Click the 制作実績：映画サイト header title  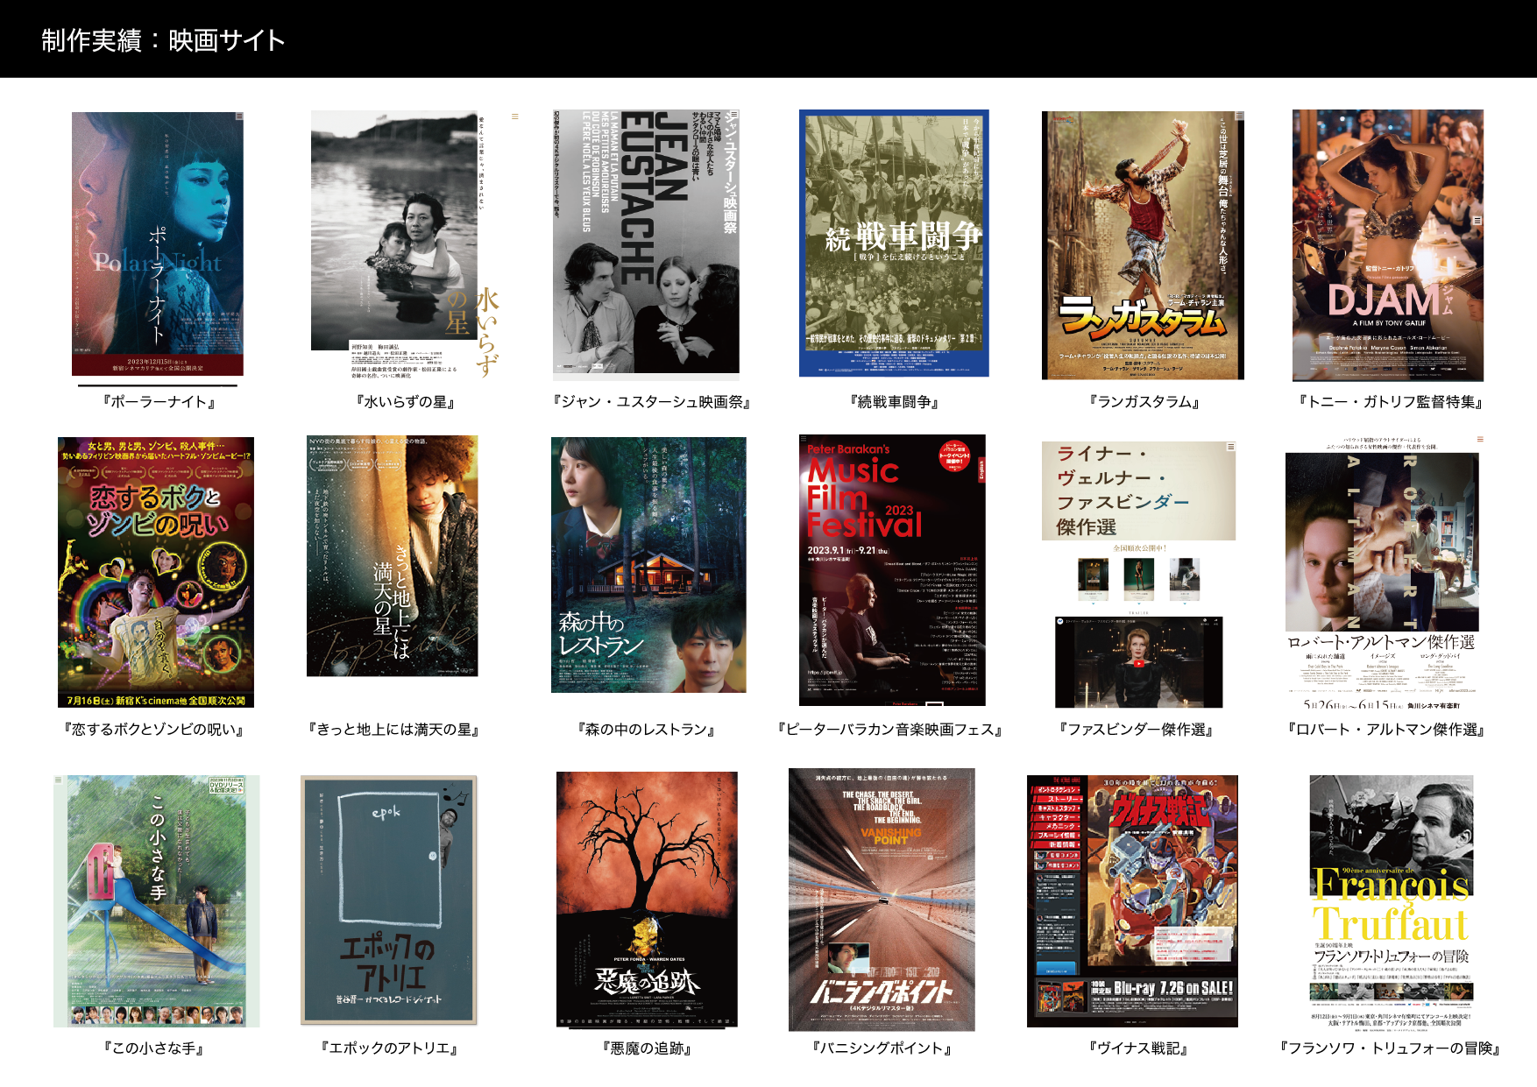[163, 40]
